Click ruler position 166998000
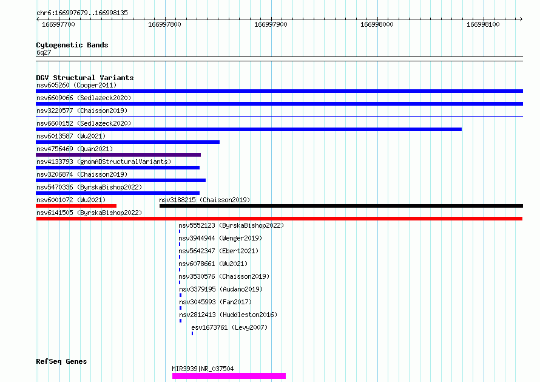Image resolution: width=540 pixels, height=382 pixels. point(377,24)
